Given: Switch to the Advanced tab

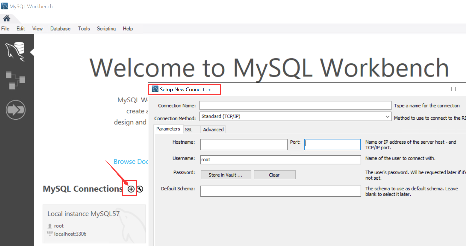Looking at the screenshot, I should pos(213,129).
